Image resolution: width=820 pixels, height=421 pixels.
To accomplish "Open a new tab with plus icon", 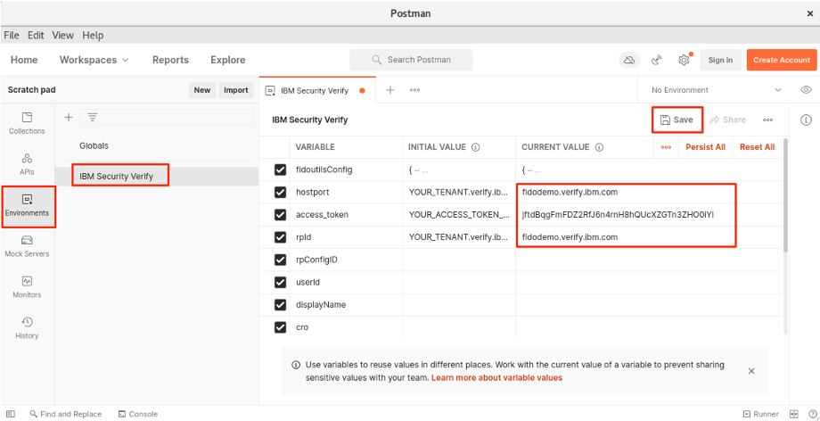I will [390, 90].
